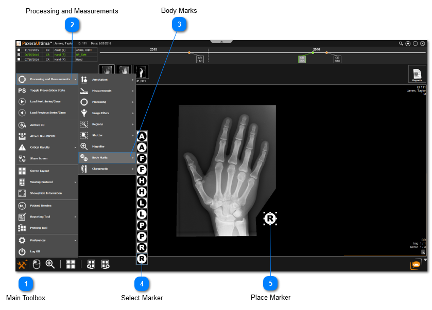The width and height of the screenshot is (432, 310).
Task: Uncheck the 06/25/2016 Hand study checkbox
Action: click(19, 54)
